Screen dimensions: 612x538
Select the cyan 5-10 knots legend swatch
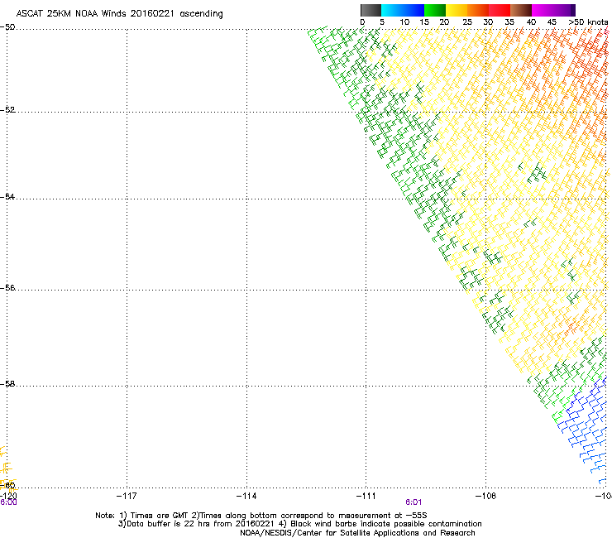(x=391, y=10)
